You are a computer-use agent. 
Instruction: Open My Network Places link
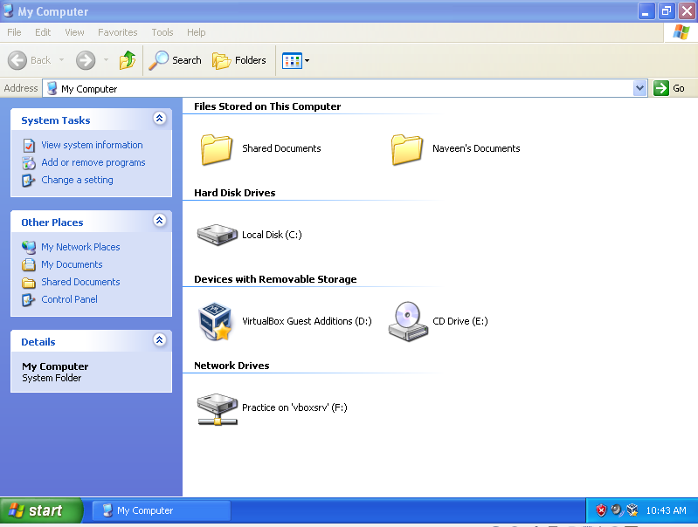[x=80, y=247]
